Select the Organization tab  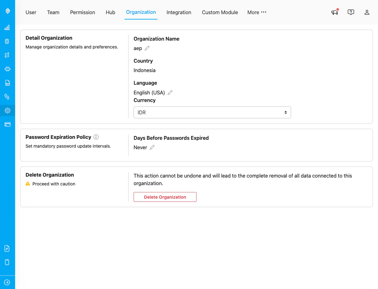pyautogui.click(x=141, y=12)
